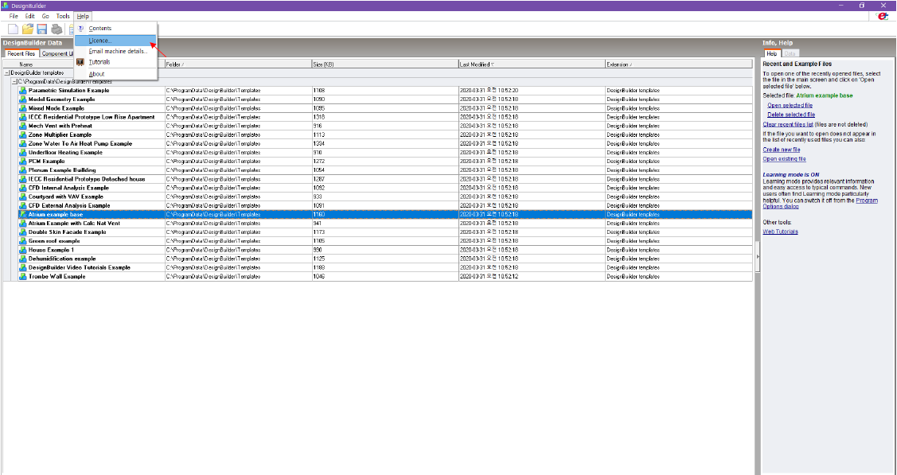897x475 pixels.
Task: Click the icon beside DesignBuilder Video Tutorials Example
Action: [x=23, y=267]
